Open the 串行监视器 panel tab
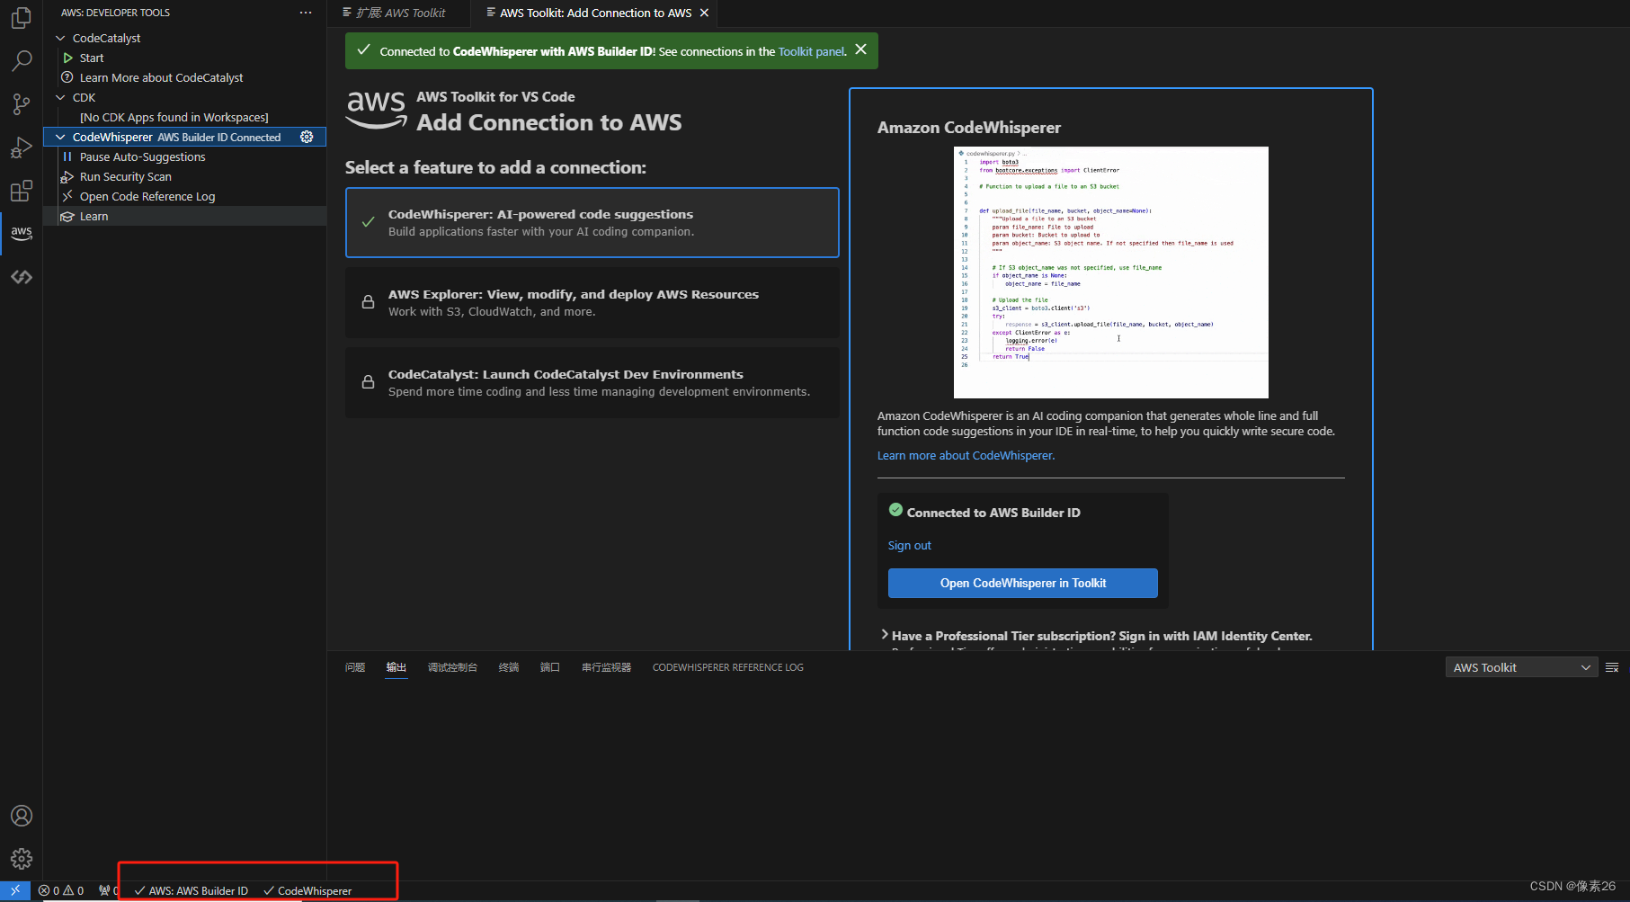Image resolution: width=1630 pixels, height=902 pixels. [x=607, y=667]
